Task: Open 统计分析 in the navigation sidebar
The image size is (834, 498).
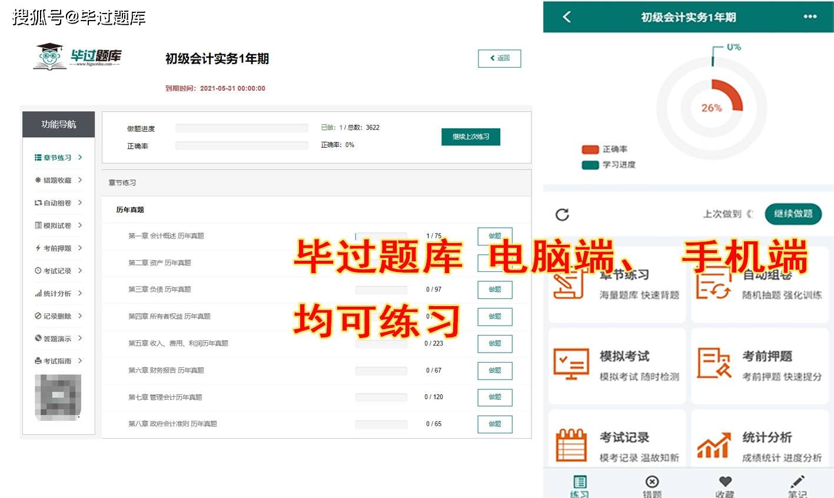Action: point(58,293)
